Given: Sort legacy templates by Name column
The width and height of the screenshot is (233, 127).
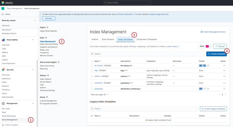Looking at the screenshot, I should tap(97, 116).
